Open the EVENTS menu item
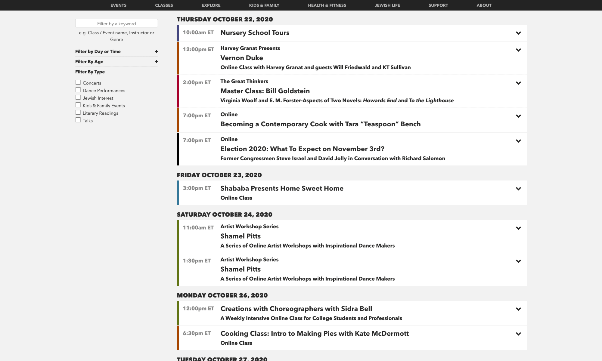Image resolution: width=602 pixels, height=361 pixels. (x=118, y=5)
